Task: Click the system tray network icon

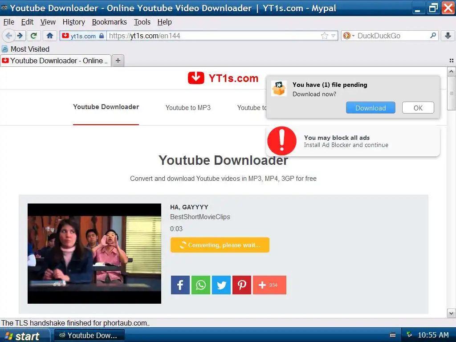Action: (409, 335)
